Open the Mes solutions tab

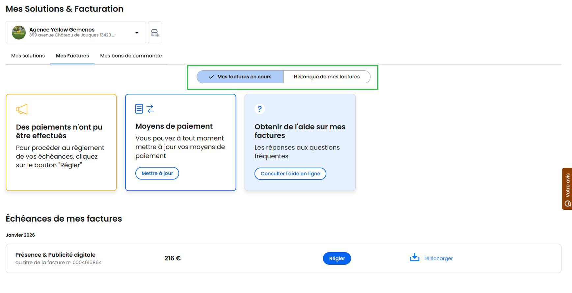[x=28, y=56]
